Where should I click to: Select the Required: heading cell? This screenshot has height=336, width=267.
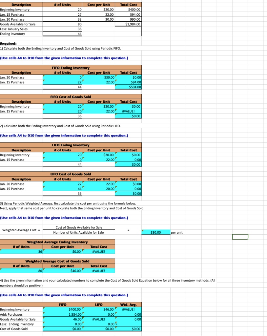click(9, 43)
